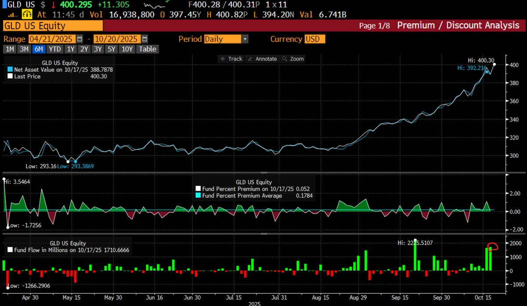Click the Val 6.741B value

pos(332,15)
